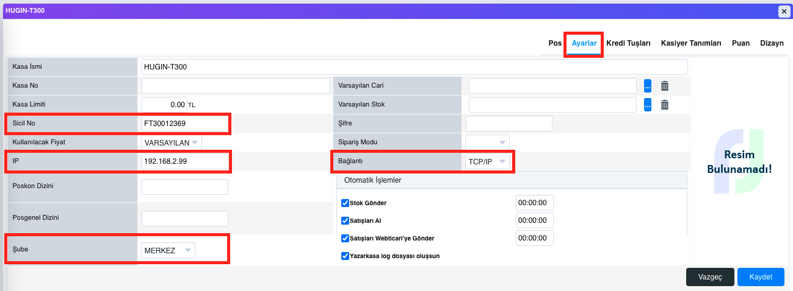This screenshot has height=291, width=793.
Task: Expand the Sipariş Modu dropdown
Action: pyautogui.click(x=487, y=142)
